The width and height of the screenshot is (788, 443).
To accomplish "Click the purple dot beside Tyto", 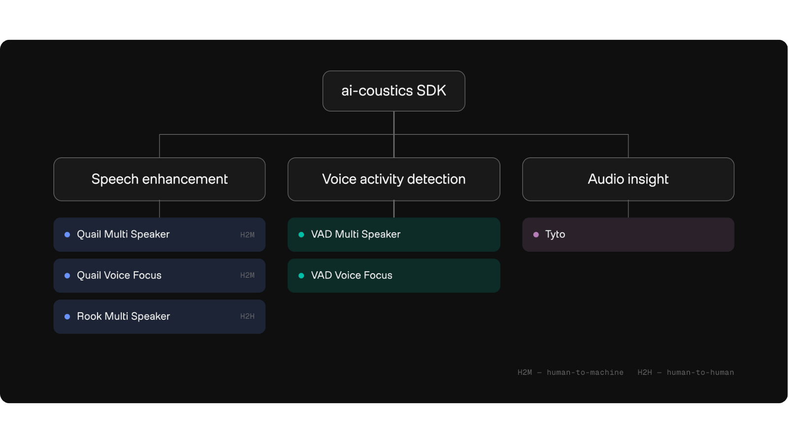I will 536,235.
